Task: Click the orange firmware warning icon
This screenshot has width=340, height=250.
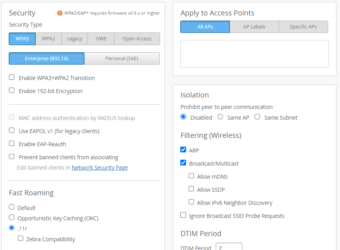Action: [x=60, y=13]
